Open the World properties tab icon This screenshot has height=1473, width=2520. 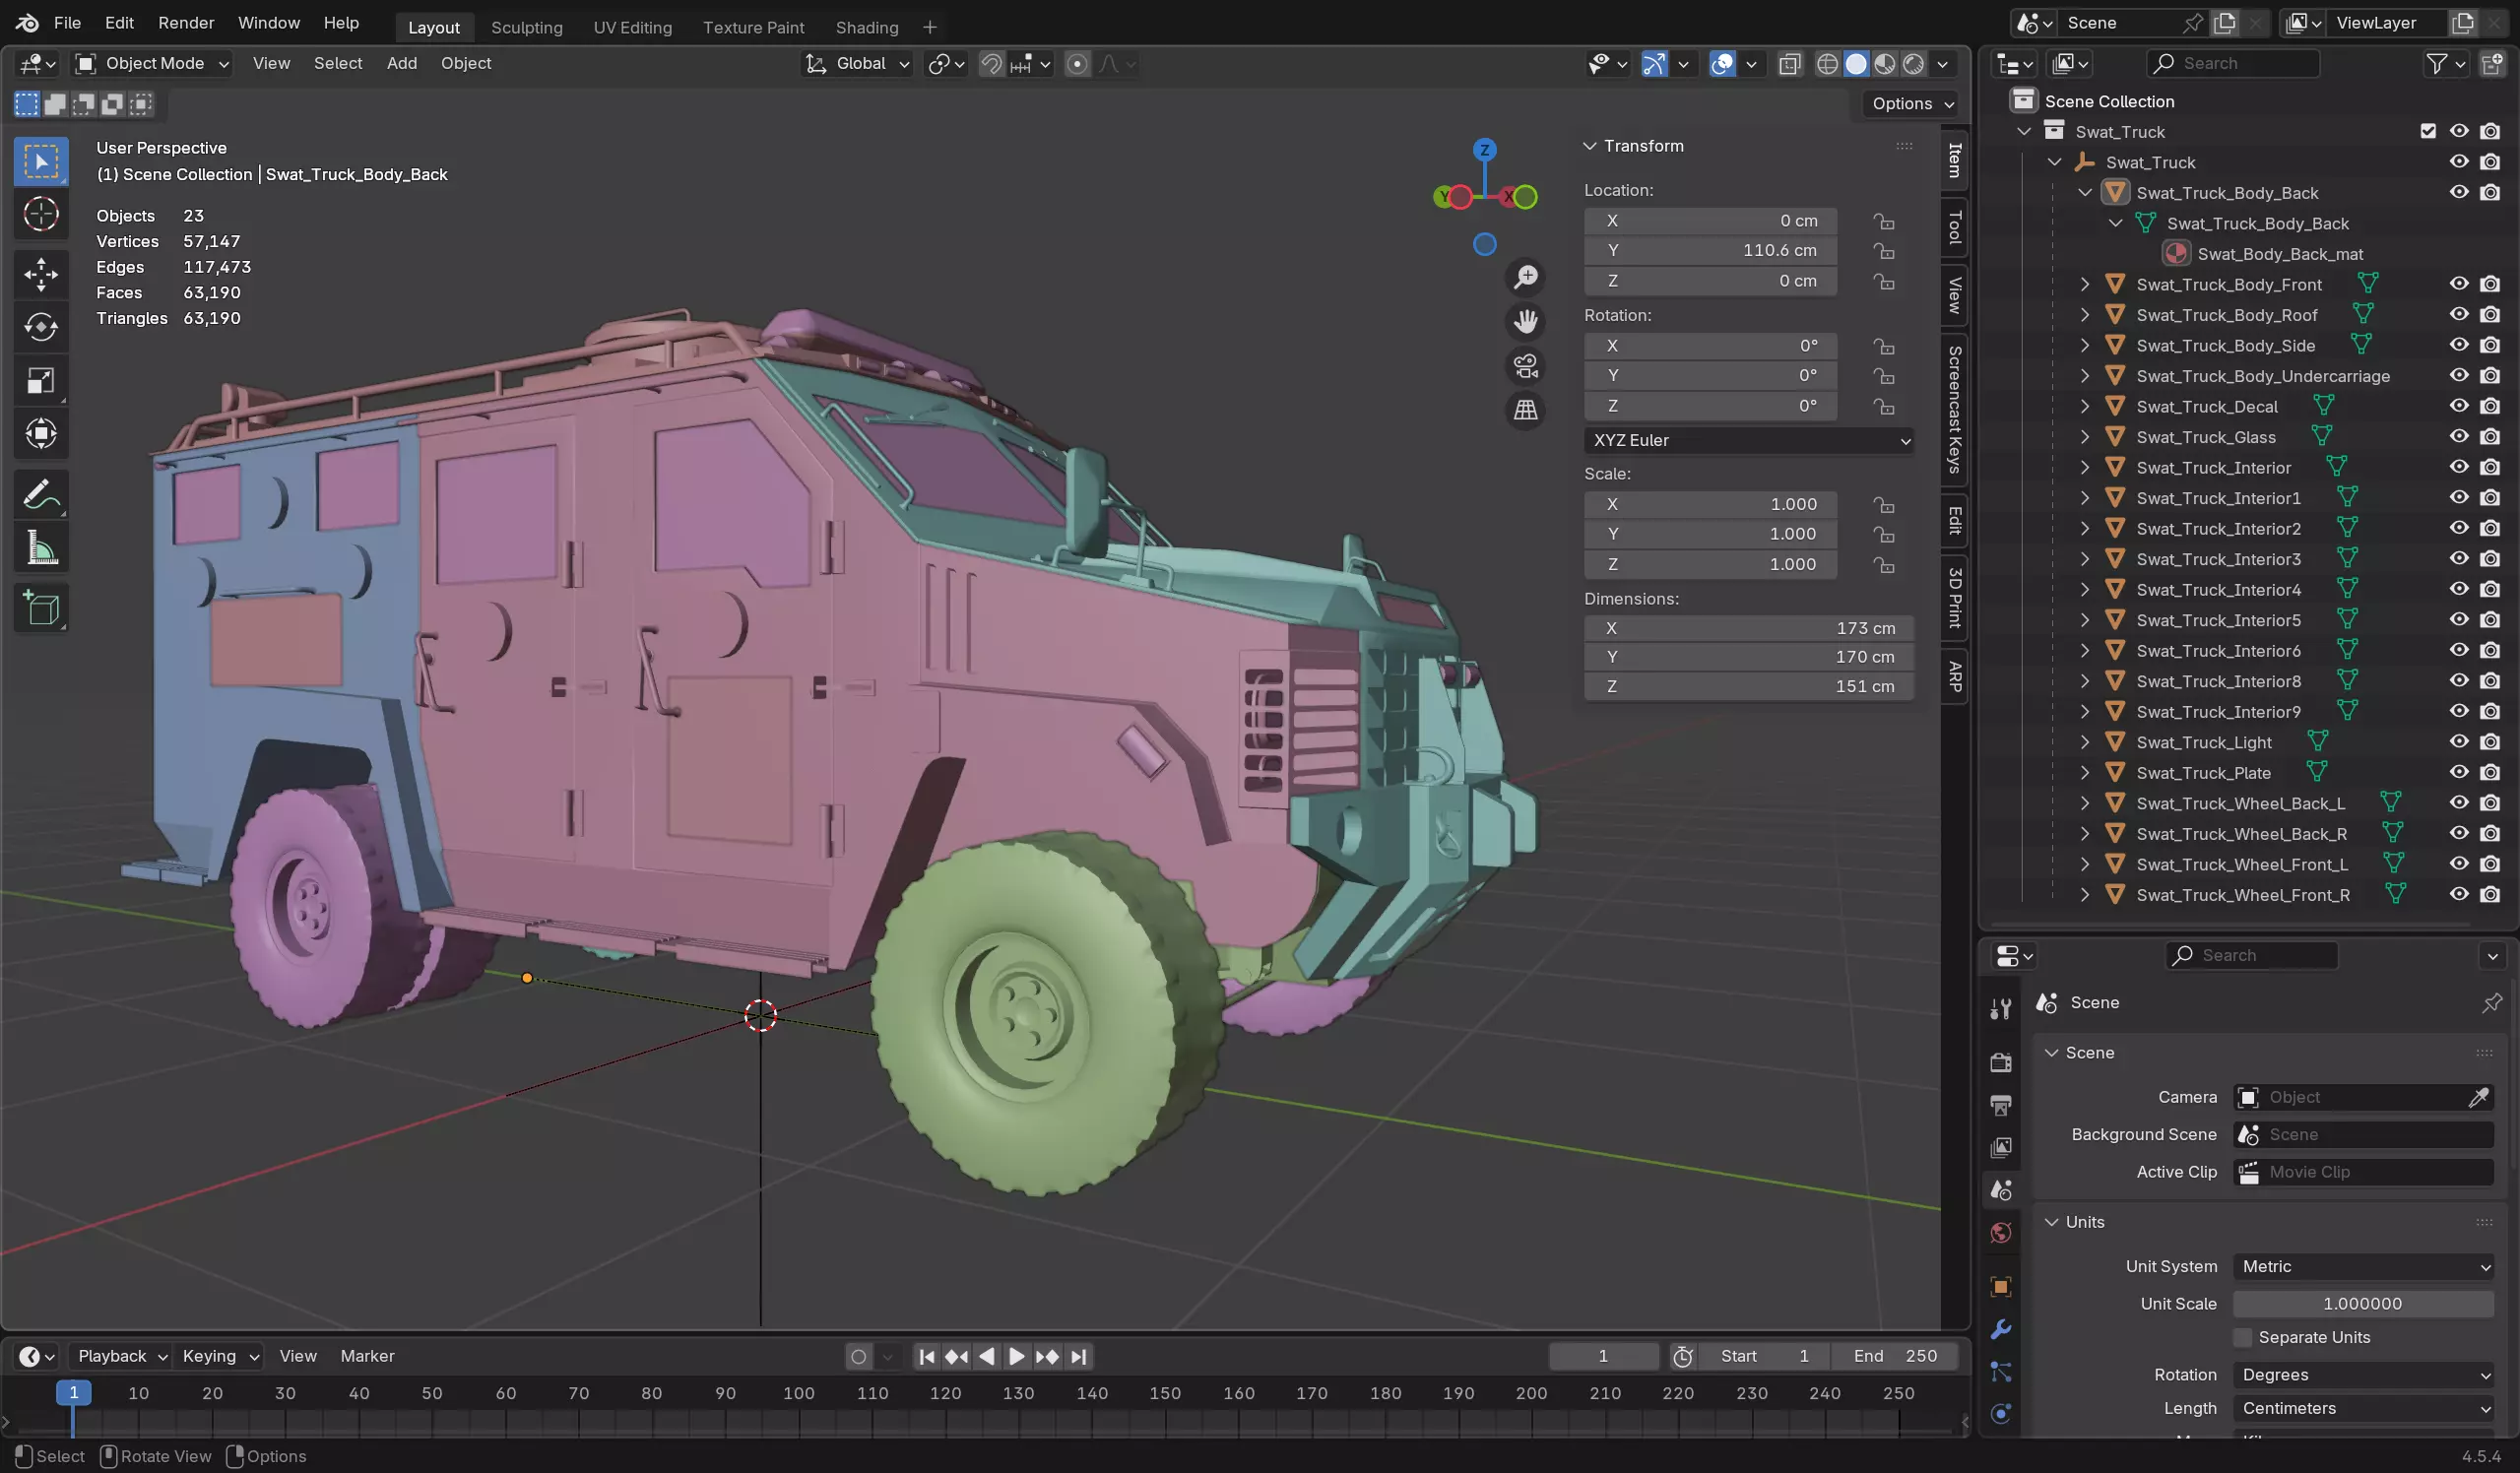pyautogui.click(x=2000, y=1233)
